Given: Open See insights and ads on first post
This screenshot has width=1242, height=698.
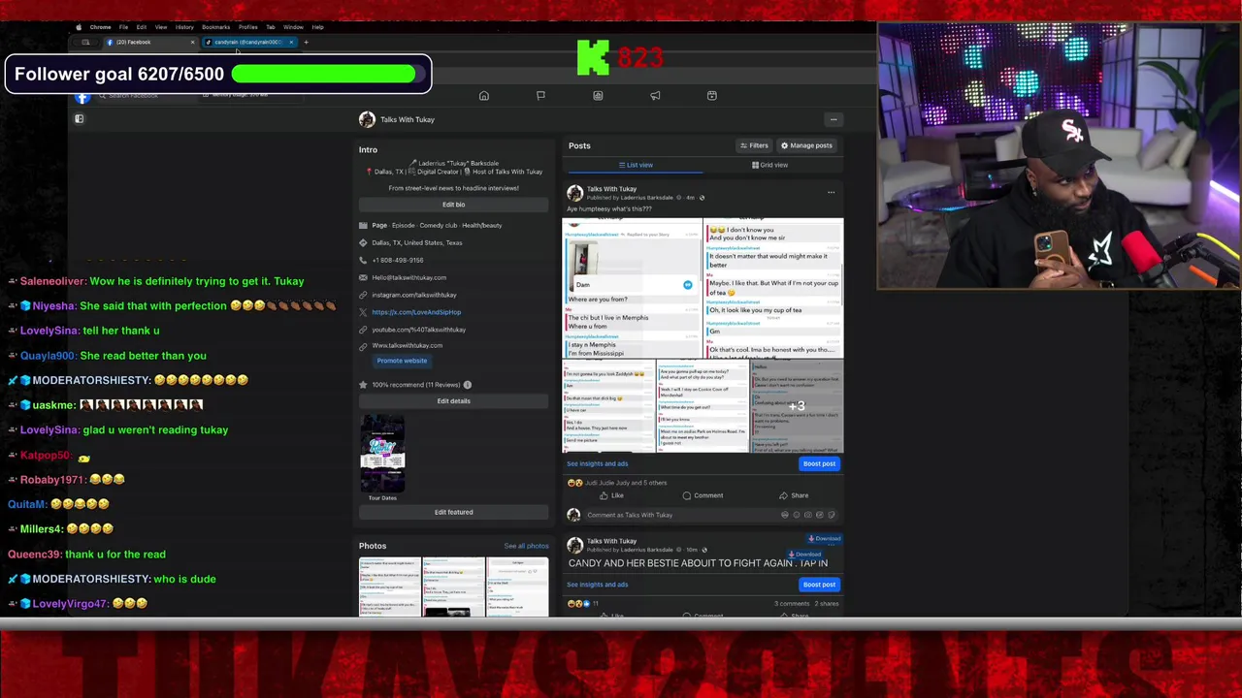Looking at the screenshot, I should pos(597,463).
